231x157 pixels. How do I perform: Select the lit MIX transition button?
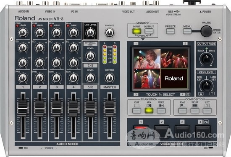pyautogui.click(x=149, y=111)
